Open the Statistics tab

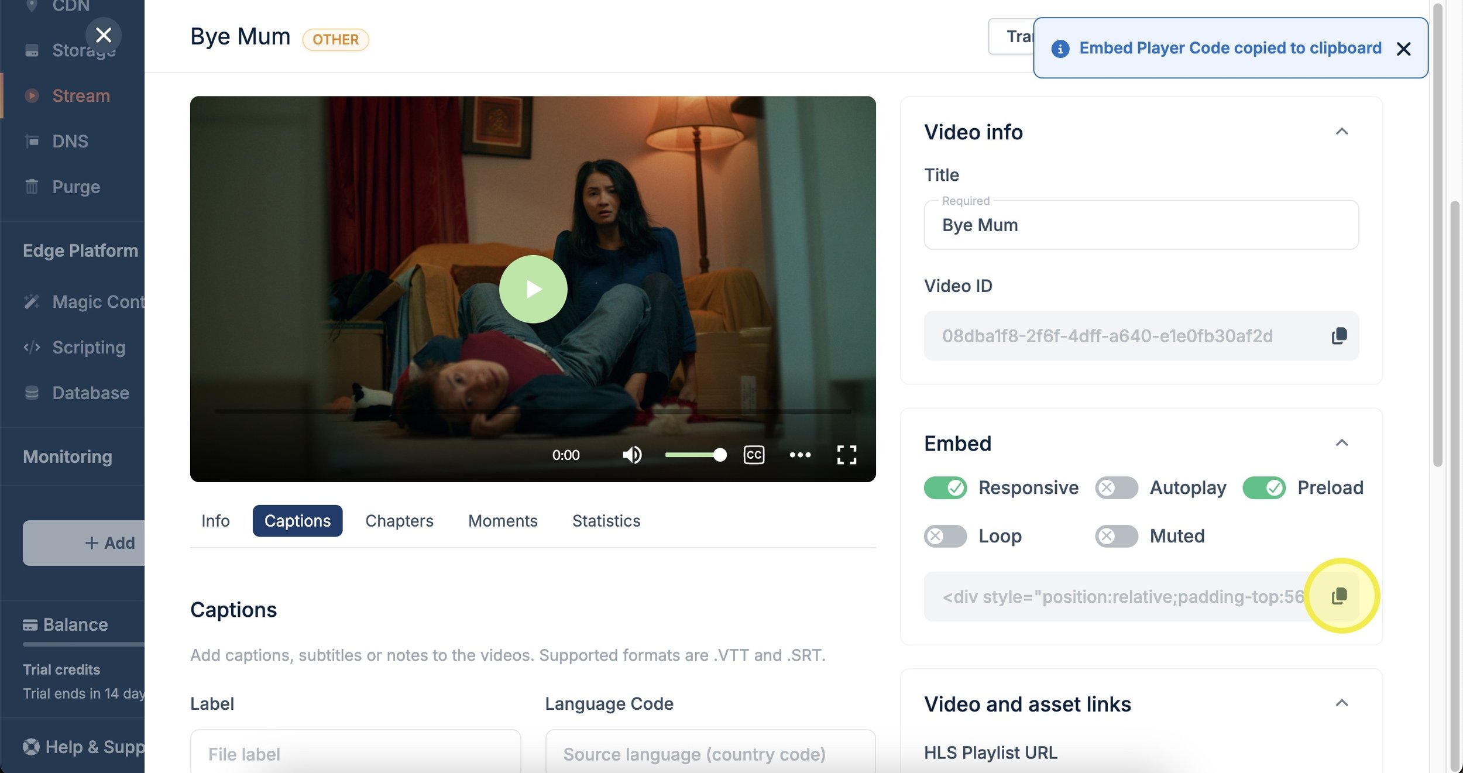point(606,521)
